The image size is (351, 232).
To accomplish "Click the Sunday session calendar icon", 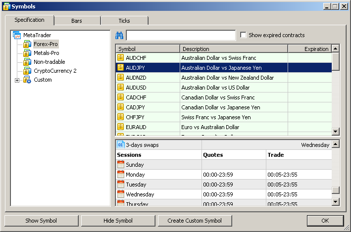I will tap(121, 164).
